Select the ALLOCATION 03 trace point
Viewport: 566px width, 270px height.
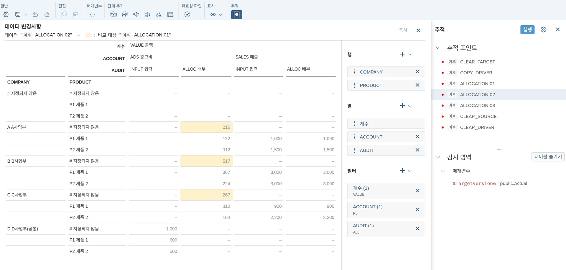pos(477,106)
